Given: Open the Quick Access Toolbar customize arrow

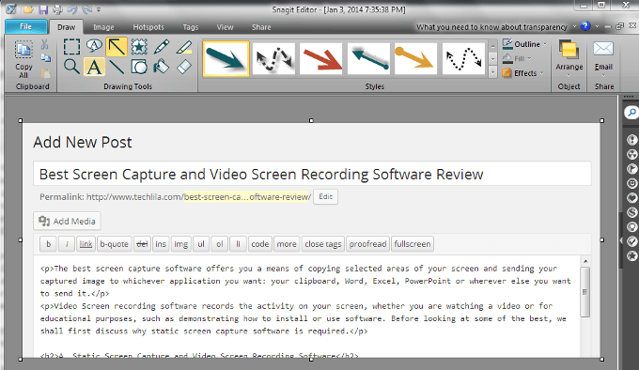Looking at the screenshot, I should [x=99, y=9].
